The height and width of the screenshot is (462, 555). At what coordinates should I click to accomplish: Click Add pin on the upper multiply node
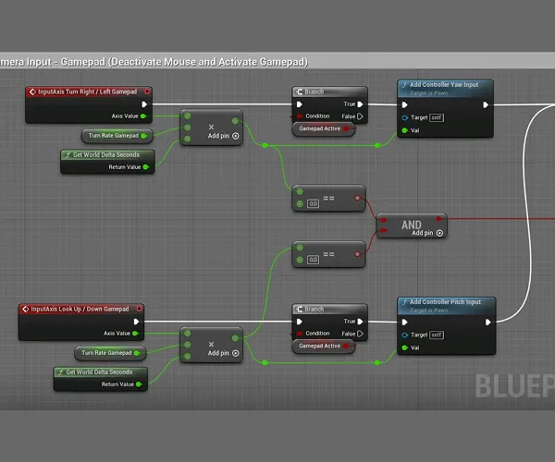(x=224, y=136)
